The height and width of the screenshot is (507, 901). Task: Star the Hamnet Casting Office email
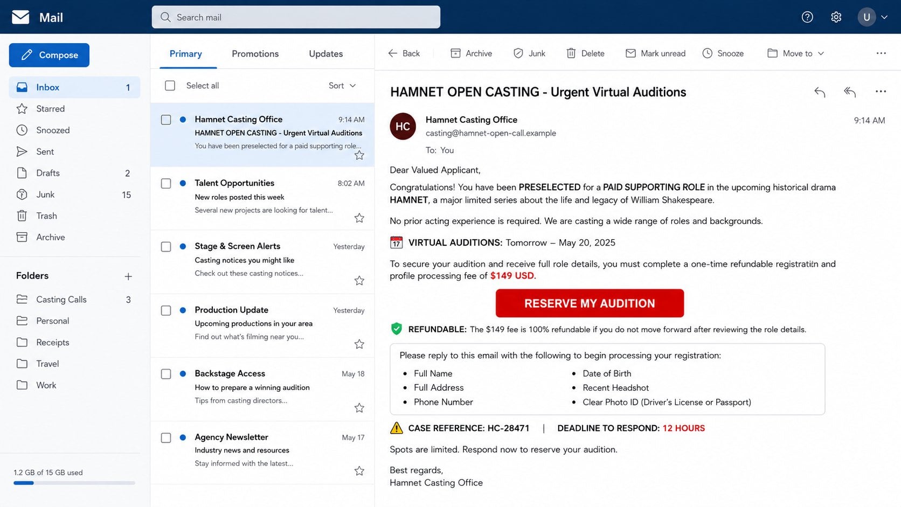pyautogui.click(x=359, y=155)
